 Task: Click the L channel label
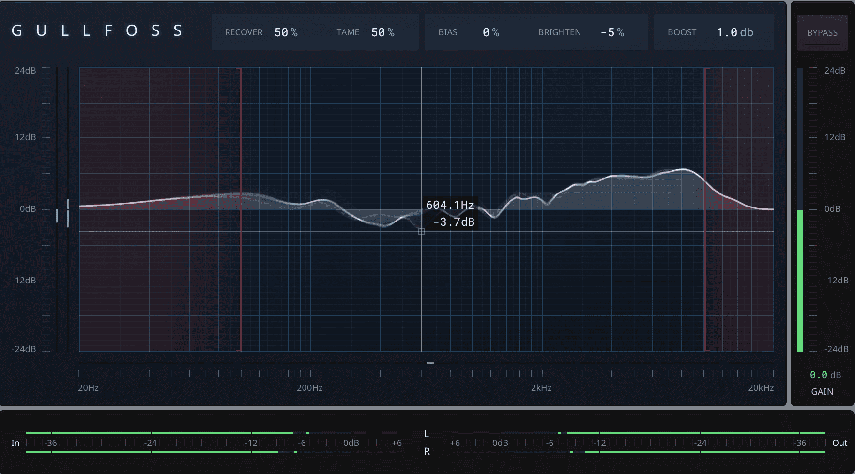click(427, 434)
